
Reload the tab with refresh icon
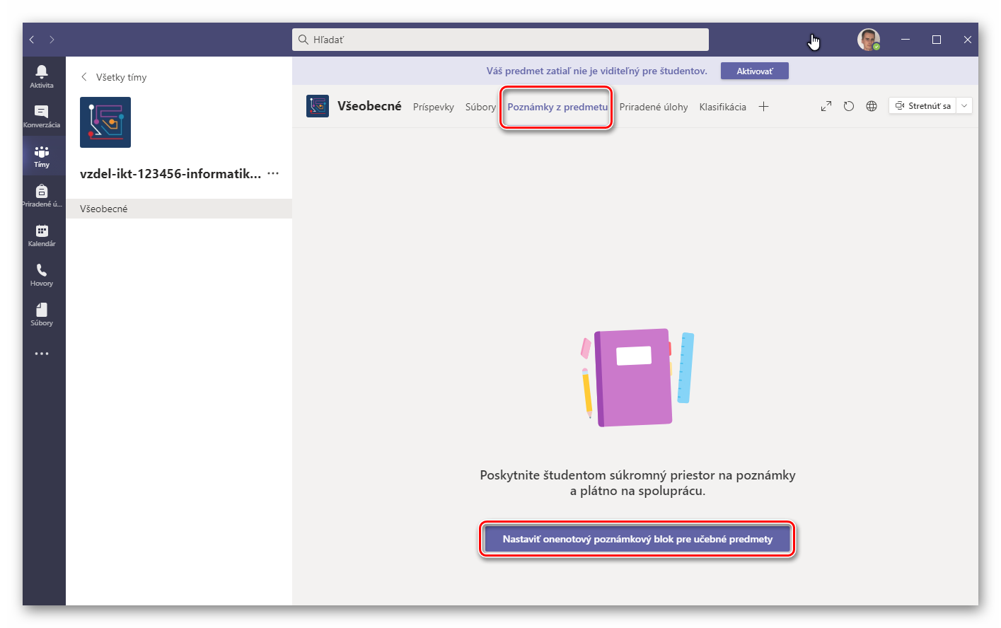(x=849, y=106)
